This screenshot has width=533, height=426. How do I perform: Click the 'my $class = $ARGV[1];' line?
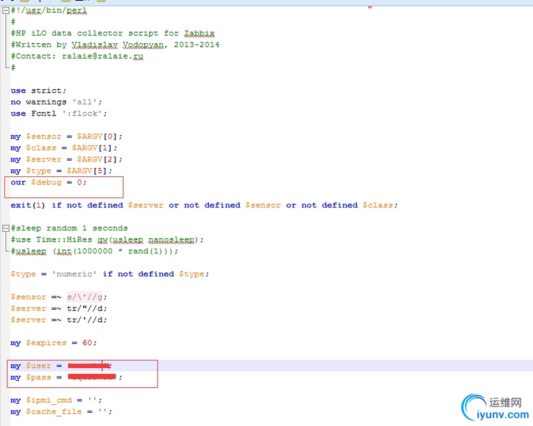[64, 148]
